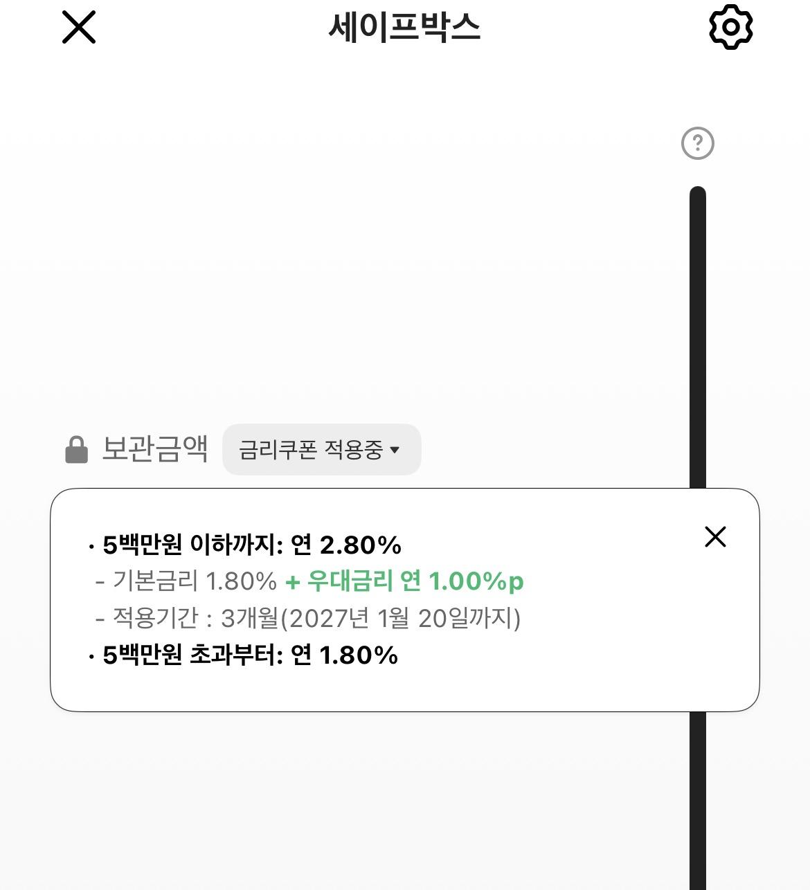Viewport: 810px width, 890px height.
Task: Tap the 5백만원 초과부터 rate line
Action: point(243,655)
